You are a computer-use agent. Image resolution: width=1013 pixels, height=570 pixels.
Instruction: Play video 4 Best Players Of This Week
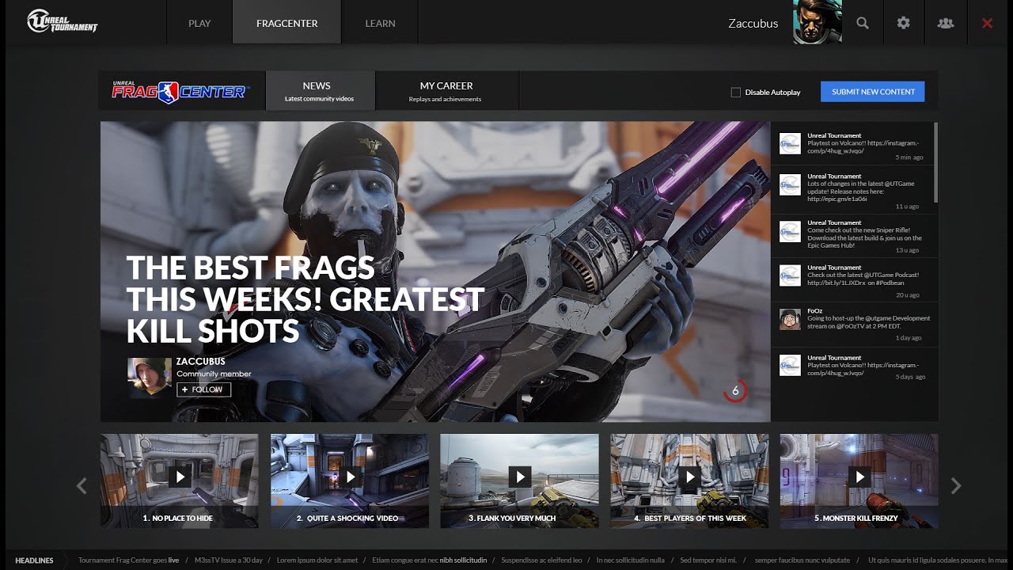click(689, 477)
